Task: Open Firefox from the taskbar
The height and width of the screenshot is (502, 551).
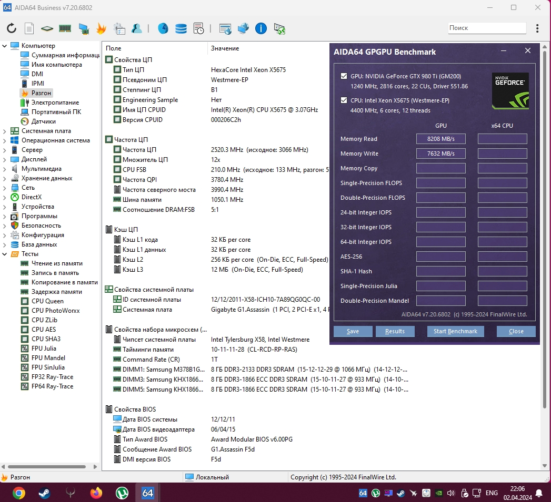Action: coord(96,493)
